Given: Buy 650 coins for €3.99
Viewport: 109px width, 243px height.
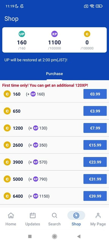Looking at the screenshot, I should point(95,111).
